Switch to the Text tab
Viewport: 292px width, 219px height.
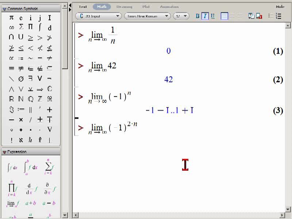tap(83, 7)
